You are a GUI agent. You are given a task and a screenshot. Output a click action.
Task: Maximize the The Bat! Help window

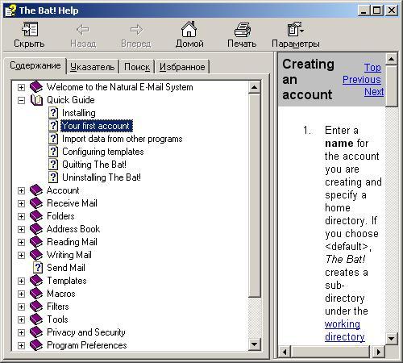[377, 10]
